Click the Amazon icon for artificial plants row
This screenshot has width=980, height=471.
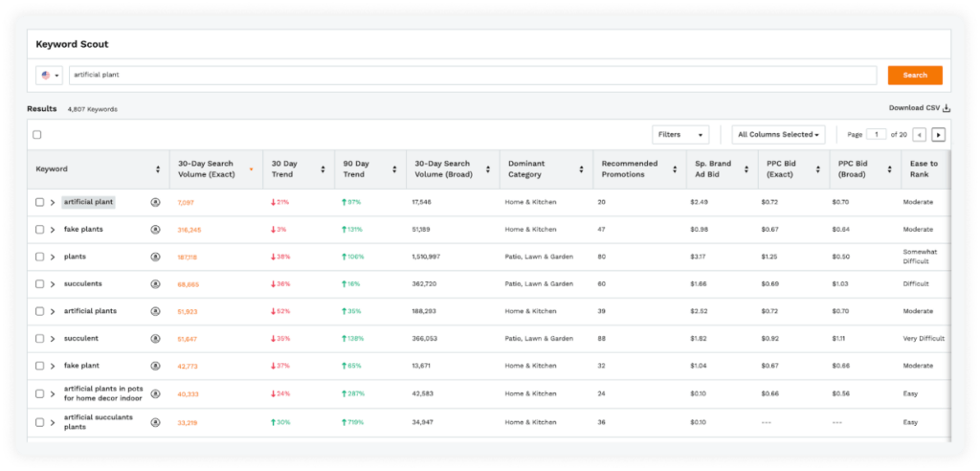click(x=155, y=311)
